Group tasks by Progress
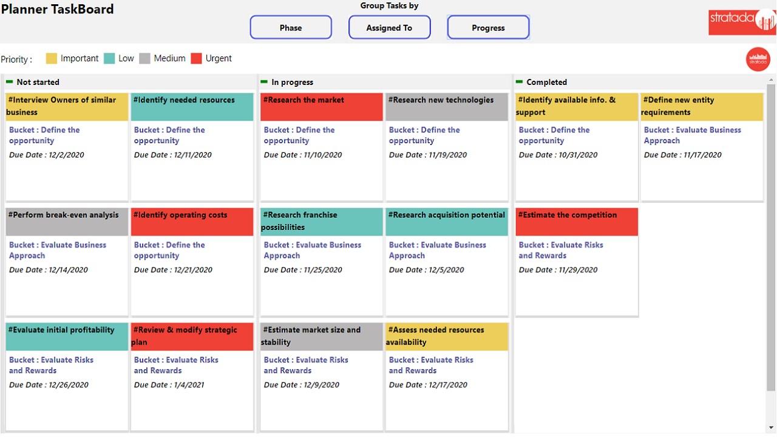The height and width of the screenshot is (437, 777). point(488,28)
